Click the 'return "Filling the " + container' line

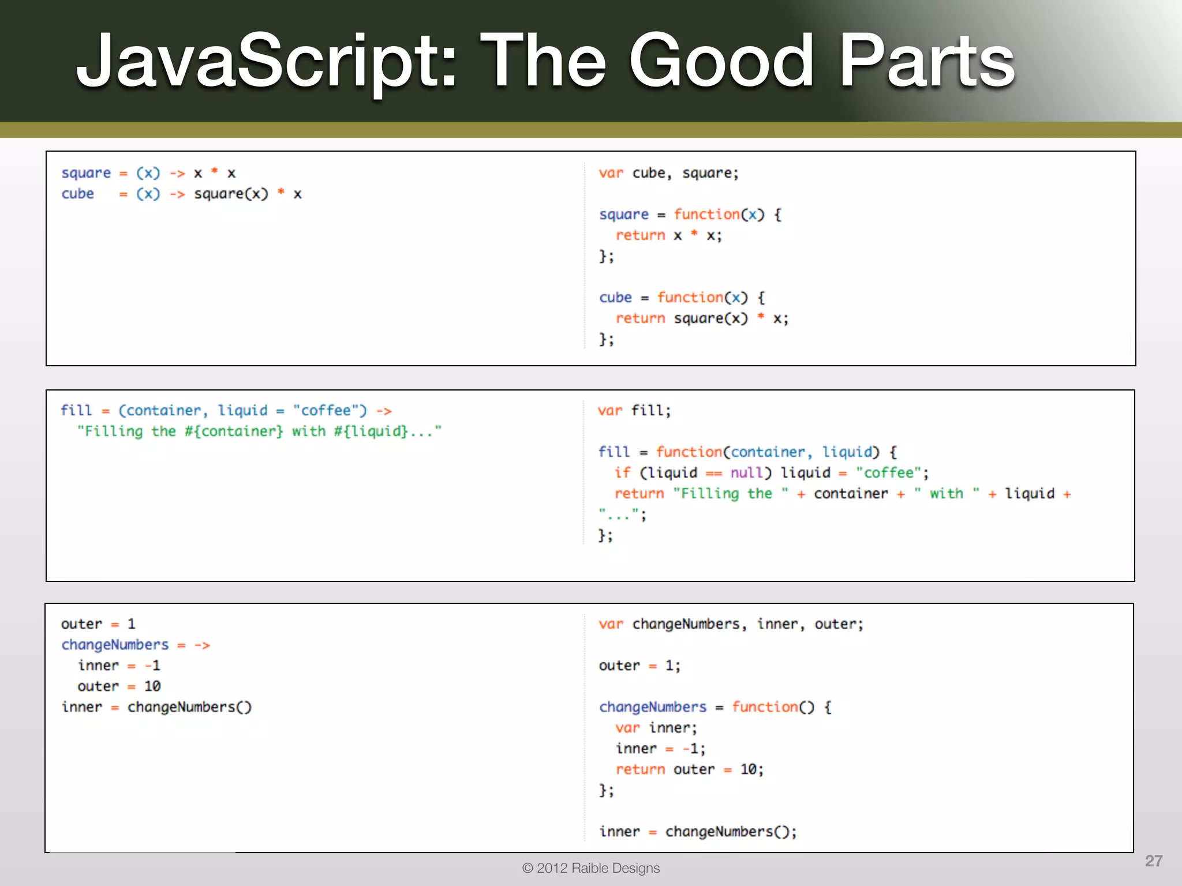coord(843,494)
